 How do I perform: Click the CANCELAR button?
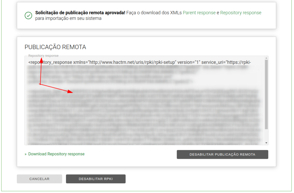pyautogui.click(x=39, y=179)
